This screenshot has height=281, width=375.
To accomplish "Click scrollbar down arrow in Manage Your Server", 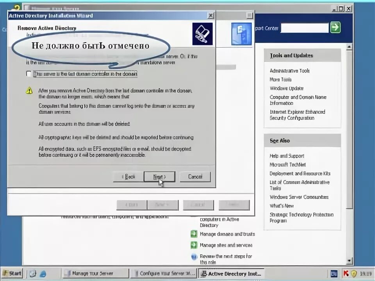I will tap(349, 261).
